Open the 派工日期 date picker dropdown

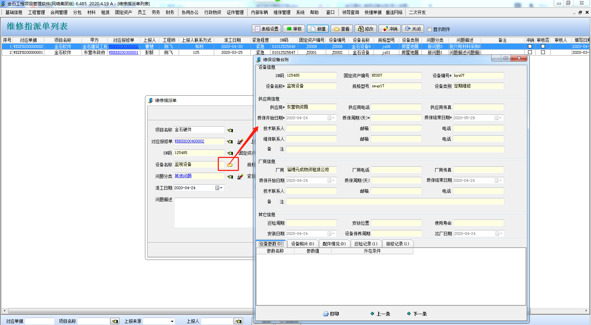(x=219, y=188)
